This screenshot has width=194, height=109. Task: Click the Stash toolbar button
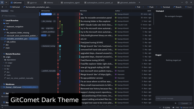pyautogui.click(x=189, y=7)
